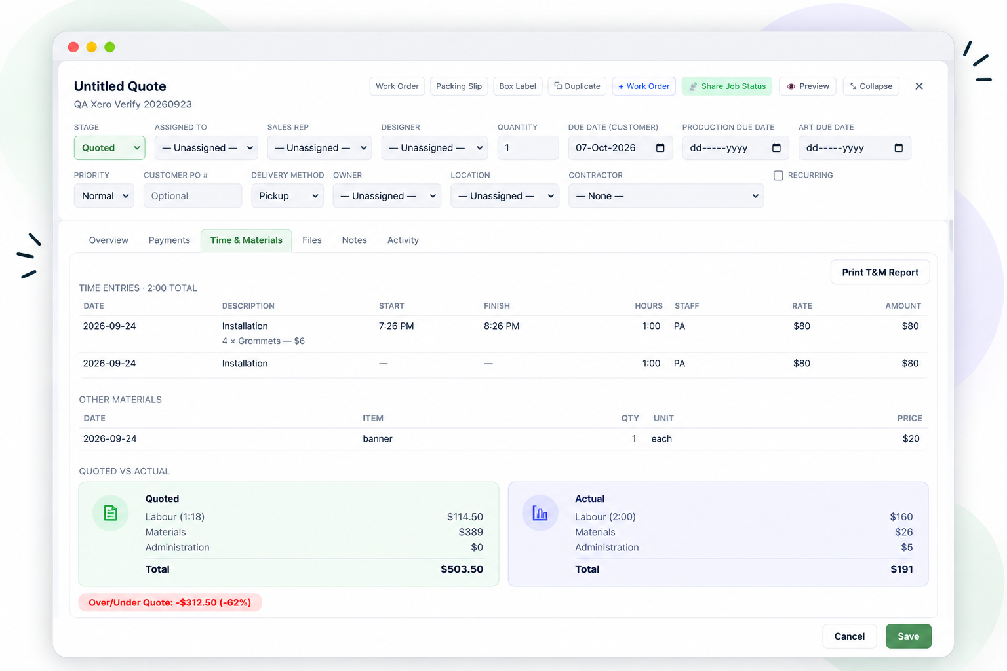Image resolution: width=1007 pixels, height=671 pixels.
Task: Click the Share Job Status megaphone icon
Action: pyautogui.click(x=693, y=86)
